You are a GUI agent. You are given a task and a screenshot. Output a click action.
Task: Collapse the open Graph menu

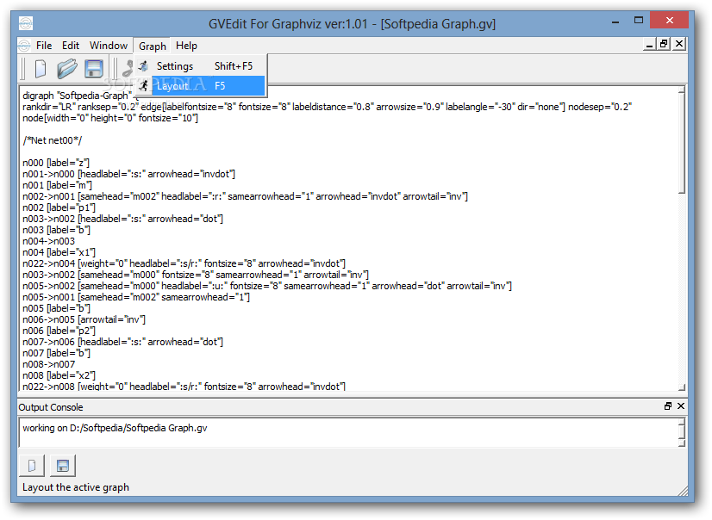click(152, 46)
